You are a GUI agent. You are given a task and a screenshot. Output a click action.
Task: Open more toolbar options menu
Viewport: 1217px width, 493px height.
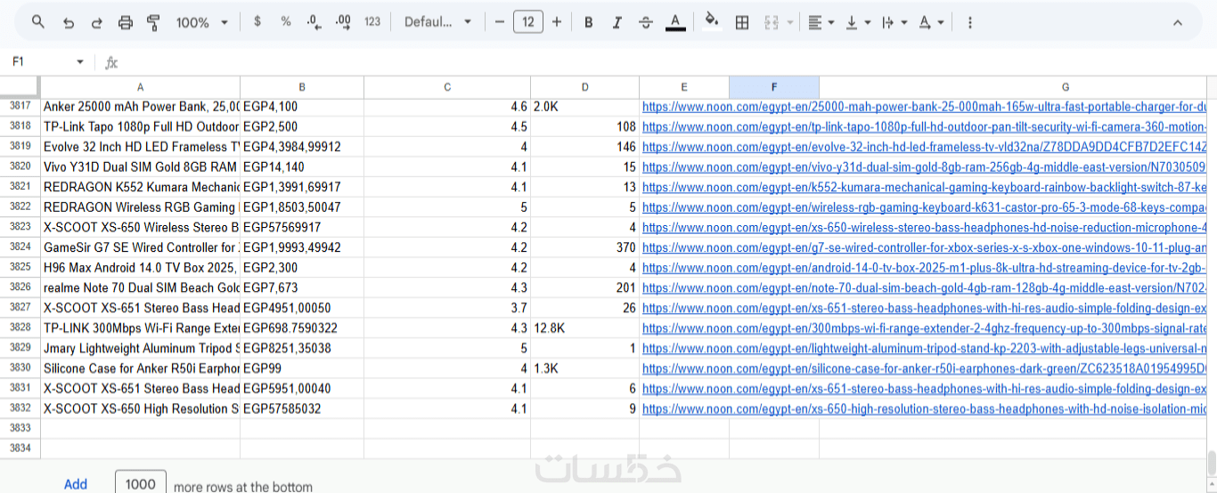point(969,22)
